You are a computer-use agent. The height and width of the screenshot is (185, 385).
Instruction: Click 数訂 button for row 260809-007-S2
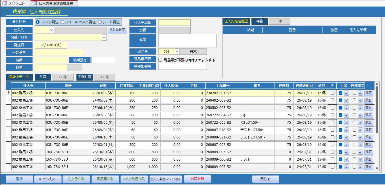369,167
